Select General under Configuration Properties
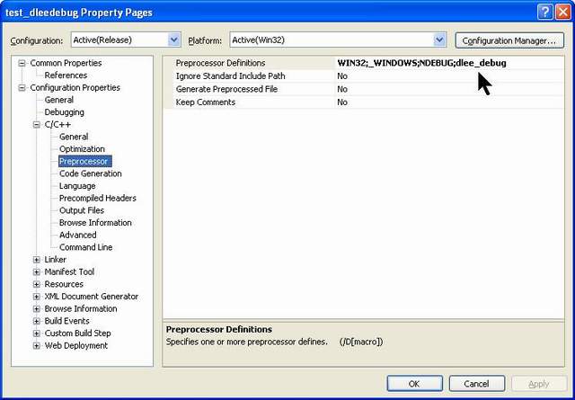575x400 pixels. coord(58,100)
